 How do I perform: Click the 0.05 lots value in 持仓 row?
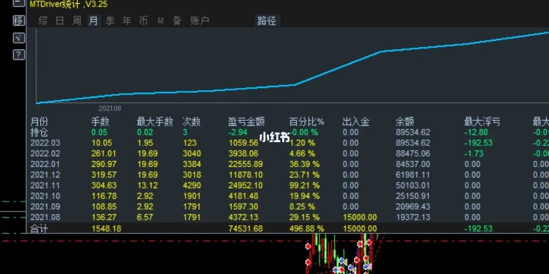pos(100,132)
